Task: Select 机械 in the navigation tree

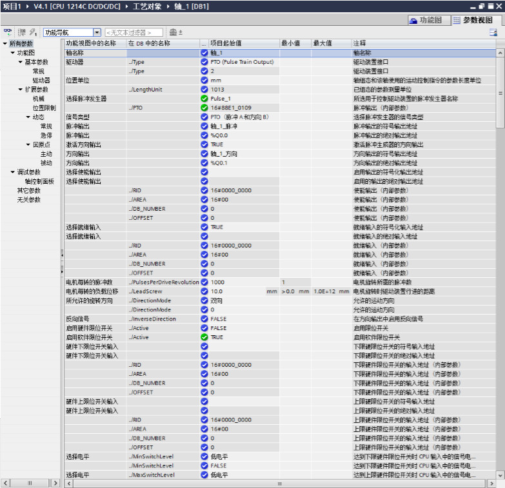Action: 38,99
